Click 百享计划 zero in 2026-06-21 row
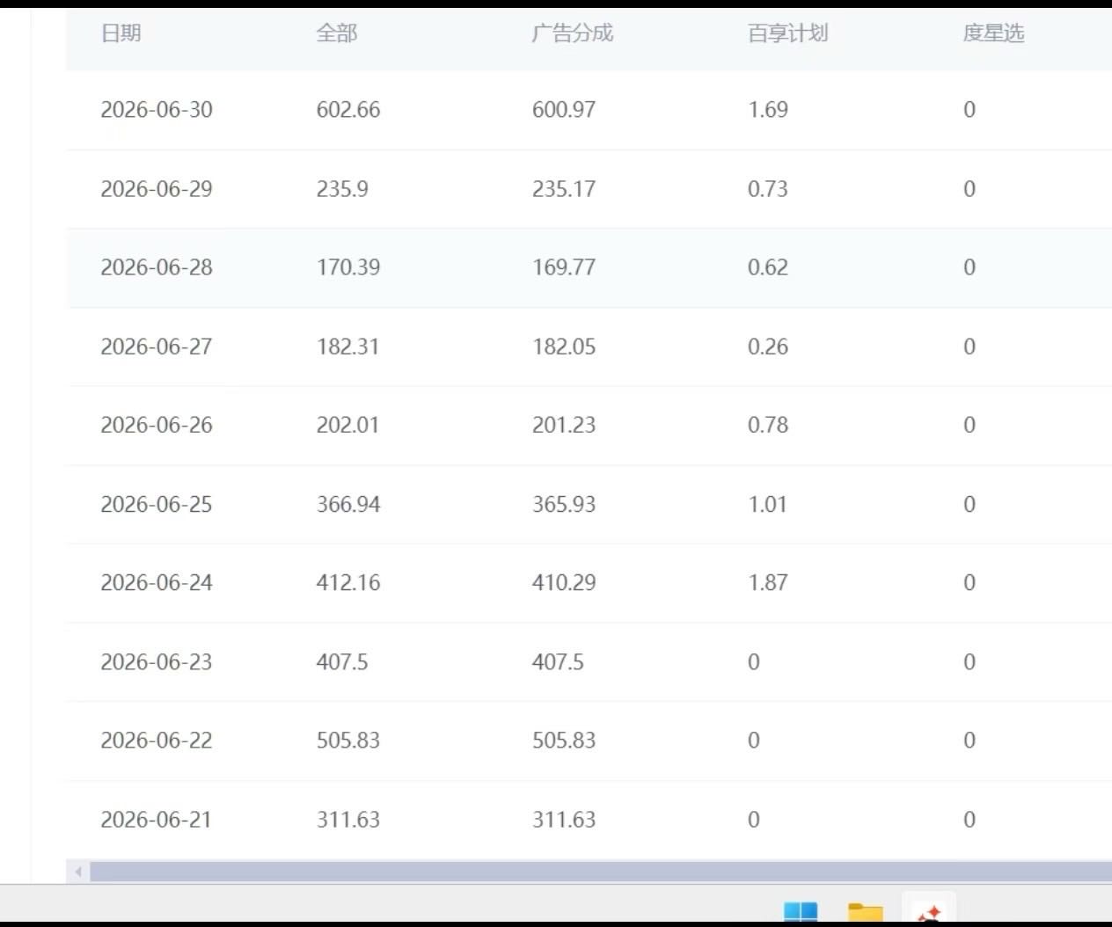The height and width of the screenshot is (927, 1112). pyautogui.click(x=754, y=820)
